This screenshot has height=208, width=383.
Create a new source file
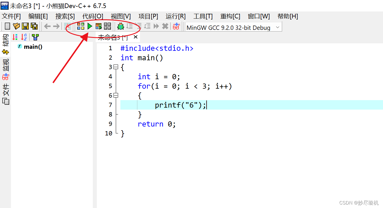7,26
